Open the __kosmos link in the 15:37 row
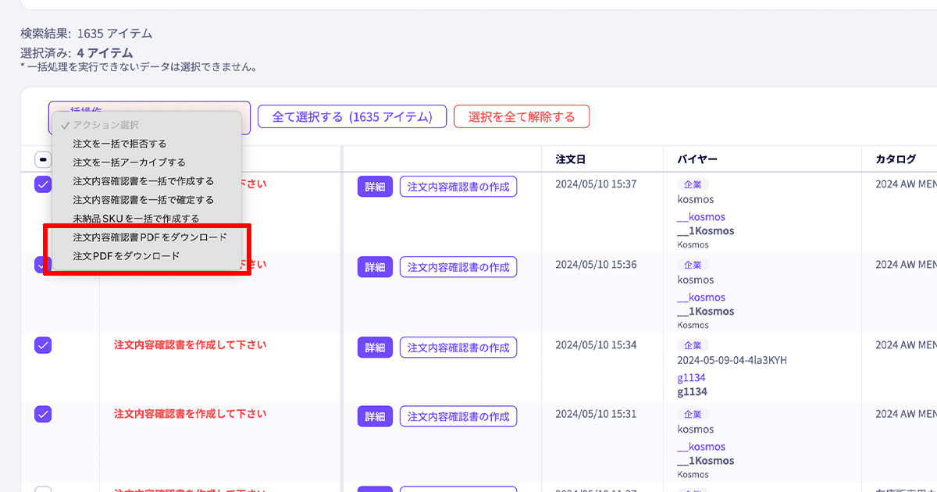Viewport: 937px width, 492px height. point(701,216)
